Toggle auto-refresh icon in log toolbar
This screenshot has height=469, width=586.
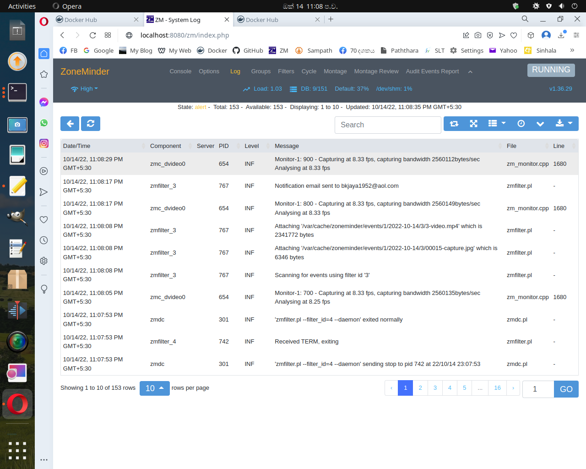pos(454,124)
